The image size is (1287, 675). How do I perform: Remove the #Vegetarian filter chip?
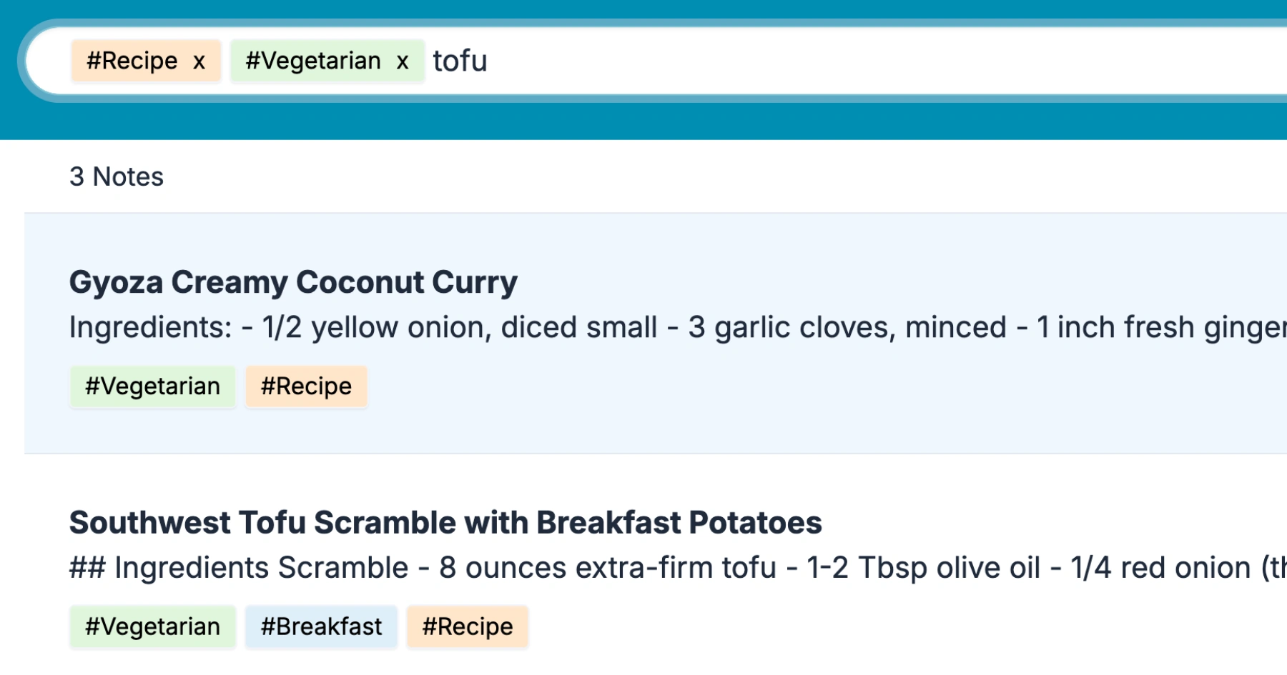(x=402, y=61)
